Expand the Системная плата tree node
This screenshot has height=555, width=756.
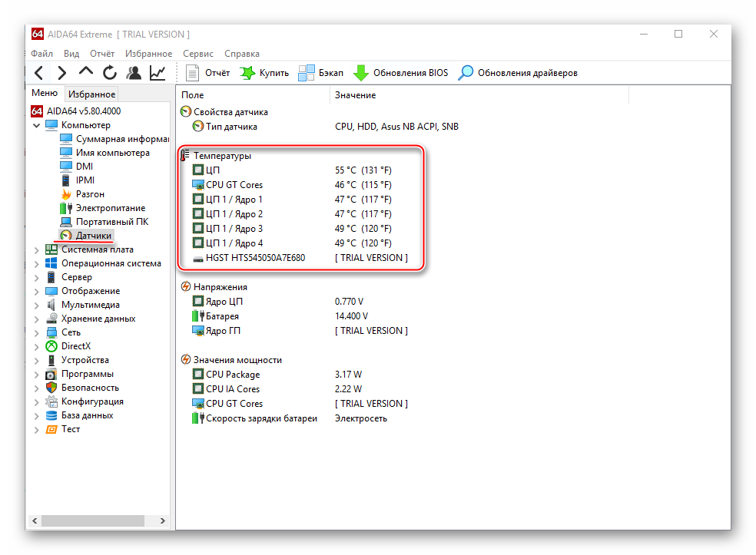pyautogui.click(x=37, y=249)
